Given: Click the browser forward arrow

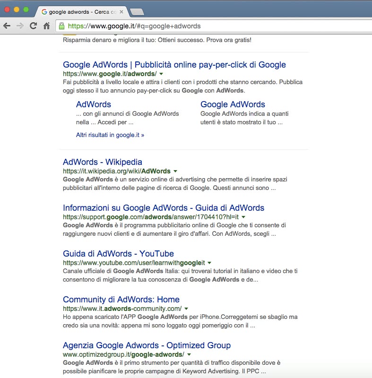Looking at the screenshot, I should point(20,26).
